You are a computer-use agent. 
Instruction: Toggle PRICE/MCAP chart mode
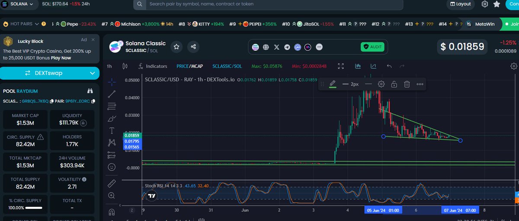pos(190,66)
